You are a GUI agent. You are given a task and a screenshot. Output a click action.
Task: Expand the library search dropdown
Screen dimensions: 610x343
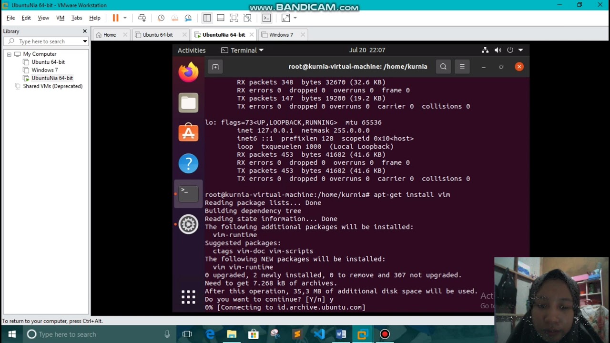pos(85,41)
